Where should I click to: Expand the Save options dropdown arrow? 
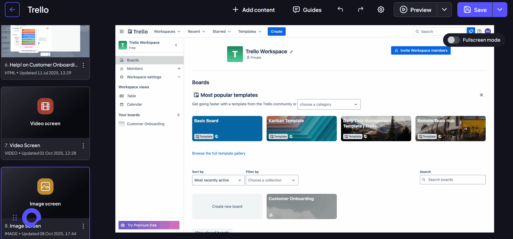[x=500, y=10]
